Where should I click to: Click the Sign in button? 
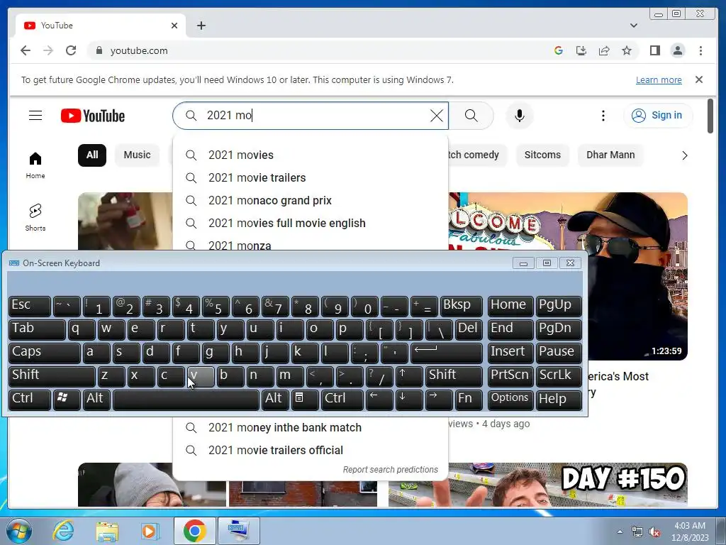(658, 116)
